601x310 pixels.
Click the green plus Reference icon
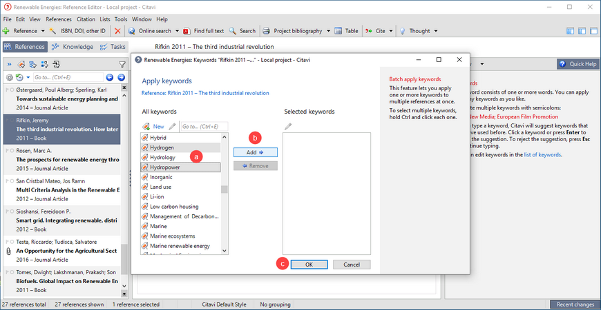point(6,31)
